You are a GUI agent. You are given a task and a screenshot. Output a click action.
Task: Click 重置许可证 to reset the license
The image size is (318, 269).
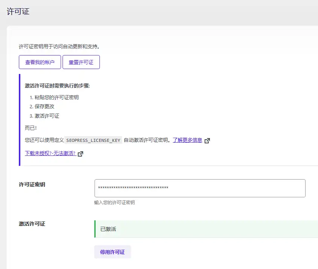coord(81,62)
